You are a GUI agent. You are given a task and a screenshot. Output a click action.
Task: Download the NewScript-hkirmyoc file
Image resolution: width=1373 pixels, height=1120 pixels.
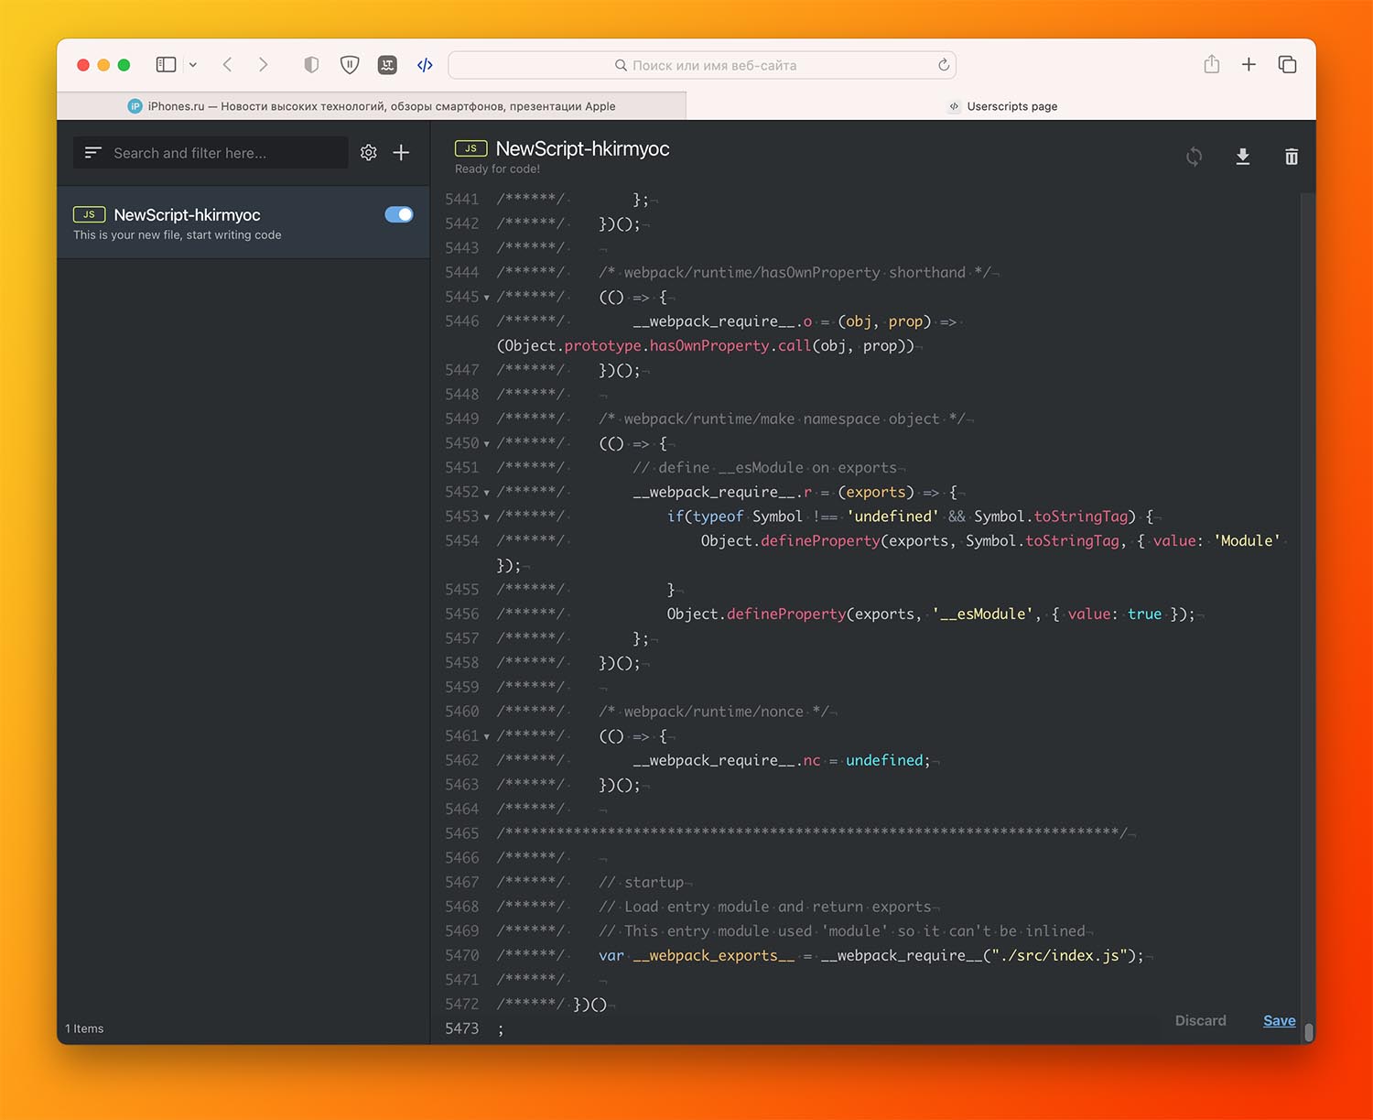pos(1242,157)
